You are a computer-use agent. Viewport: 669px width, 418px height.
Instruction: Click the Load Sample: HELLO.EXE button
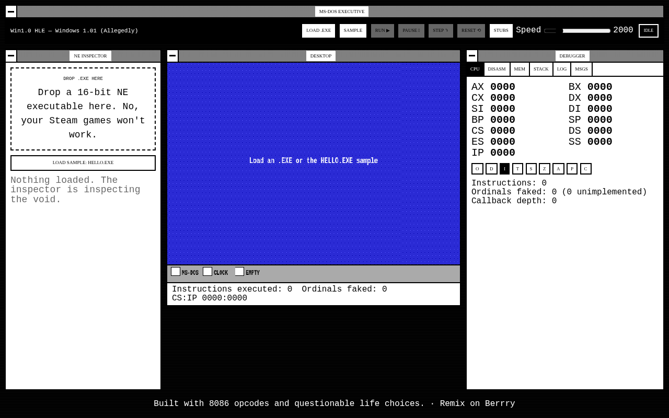(83, 163)
